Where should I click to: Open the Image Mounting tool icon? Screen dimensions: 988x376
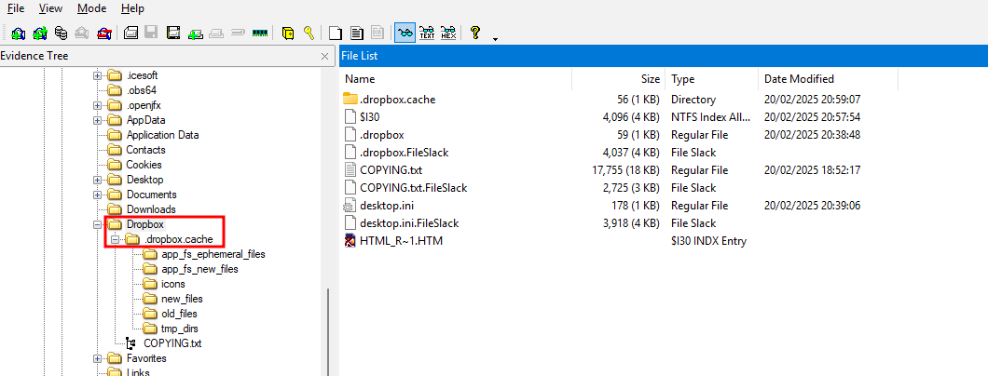pyautogui.click(x=62, y=33)
